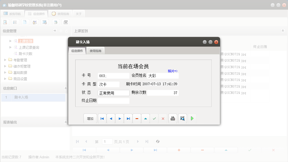Screen dimensions: 288x162
Task: Open the new document icon in the toolbar
Action: [25, 22]
